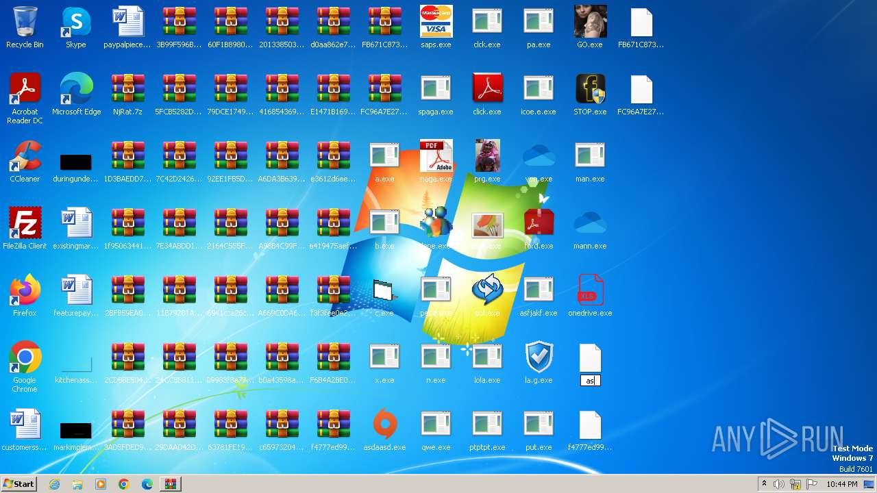Click the file rename field containing 'as'
This screenshot has width=877, height=493.
pyautogui.click(x=590, y=381)
